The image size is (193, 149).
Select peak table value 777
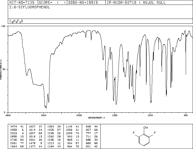[88, 133]
